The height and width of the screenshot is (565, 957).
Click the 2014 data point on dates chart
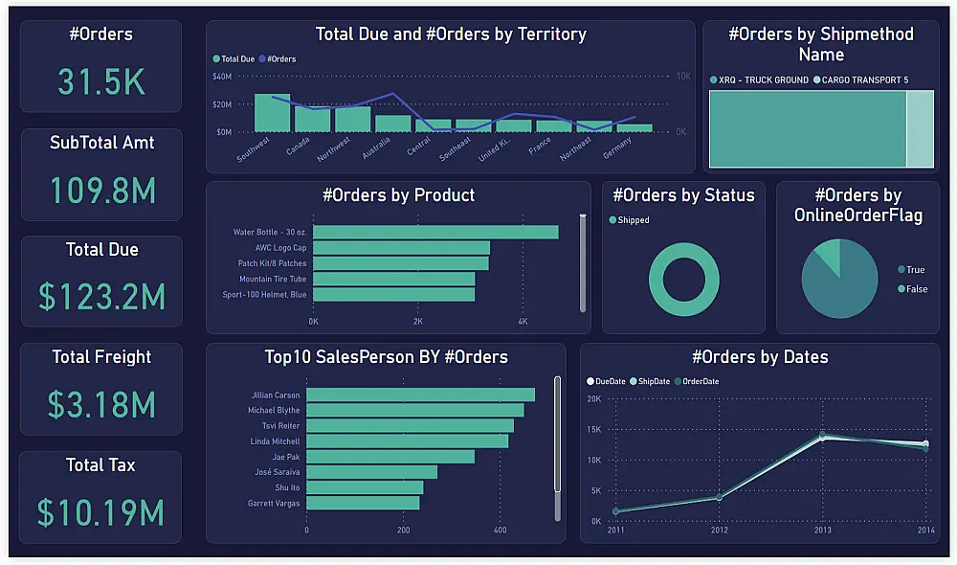925,446
